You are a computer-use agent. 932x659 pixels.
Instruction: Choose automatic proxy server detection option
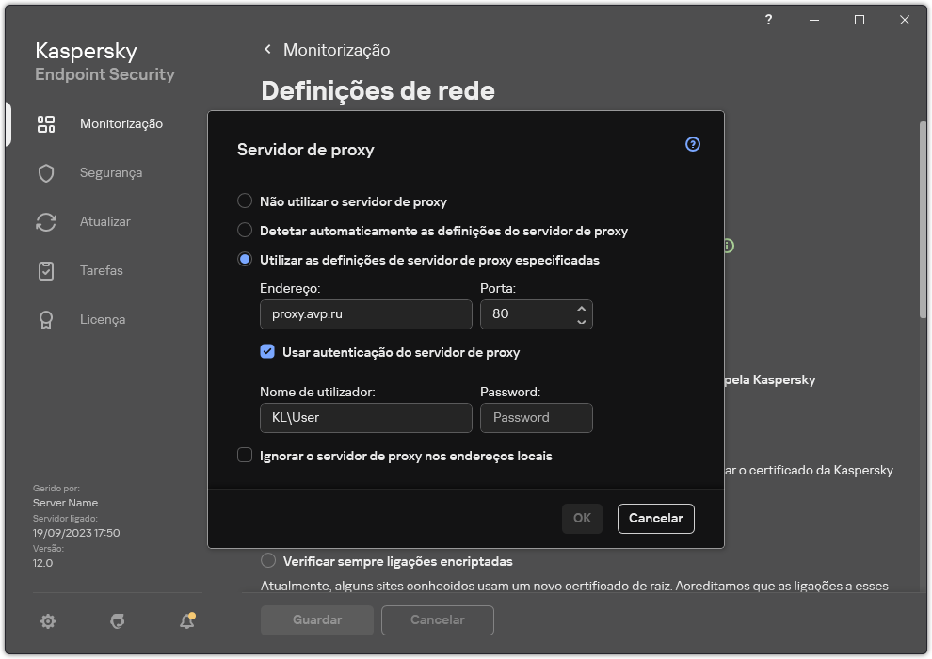245,230
